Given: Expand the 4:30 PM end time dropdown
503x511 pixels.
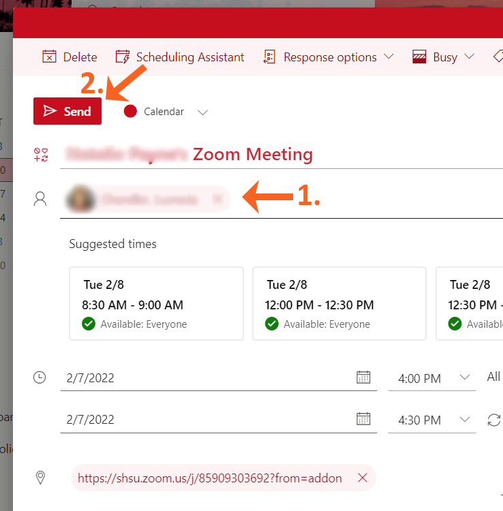Looking at the screenshot, I should 465,420.
